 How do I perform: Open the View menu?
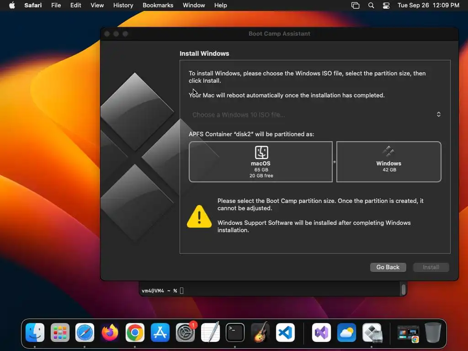97,5
